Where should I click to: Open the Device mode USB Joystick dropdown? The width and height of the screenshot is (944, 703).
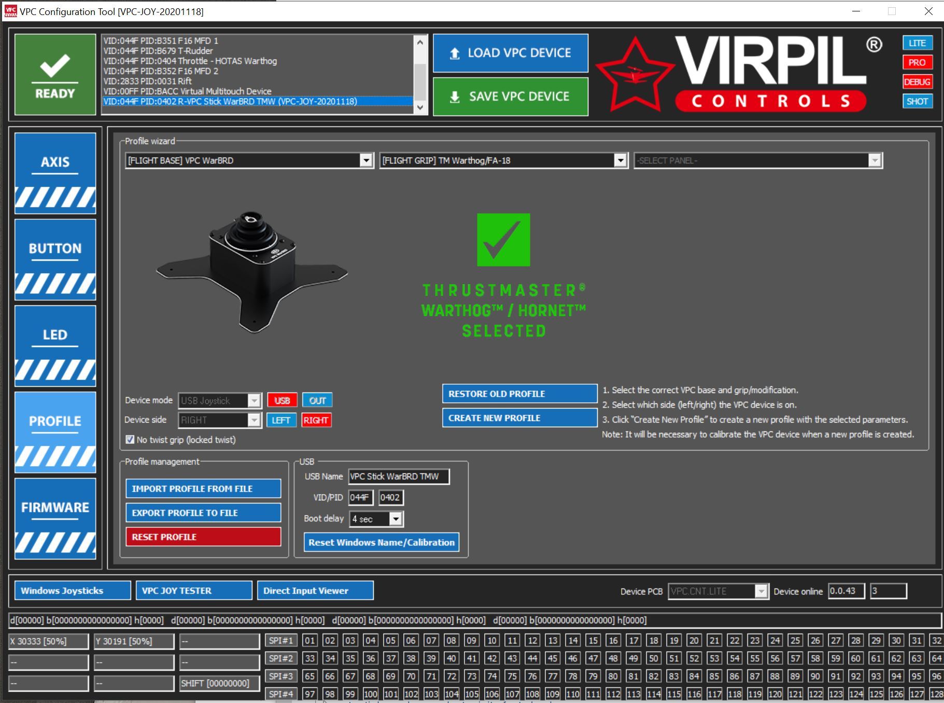253,401
